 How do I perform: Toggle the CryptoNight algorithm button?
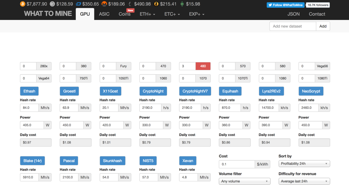pyautogui.click(x=153, y=91)
